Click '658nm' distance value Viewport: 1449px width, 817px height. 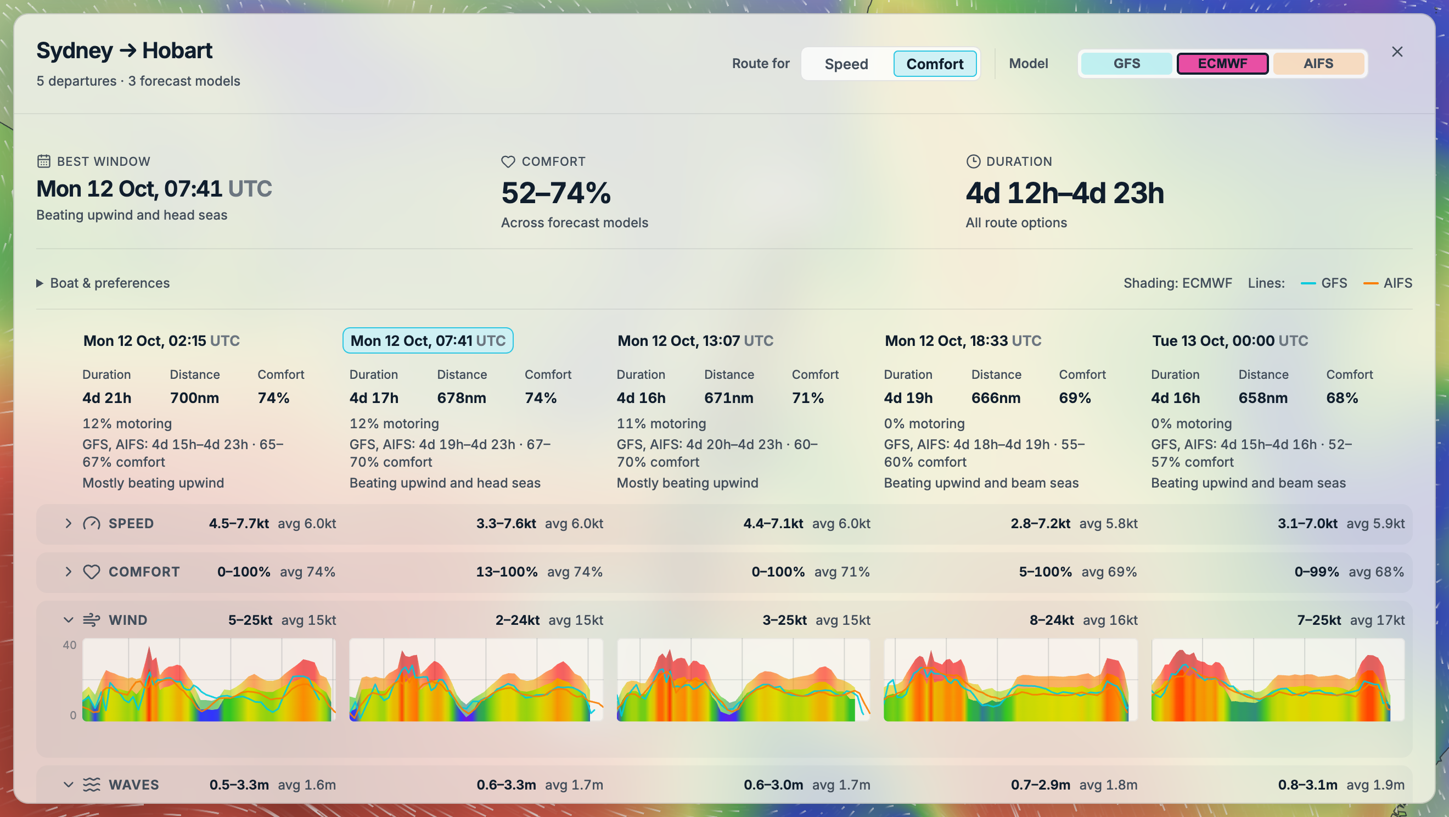click(1263, 398)
